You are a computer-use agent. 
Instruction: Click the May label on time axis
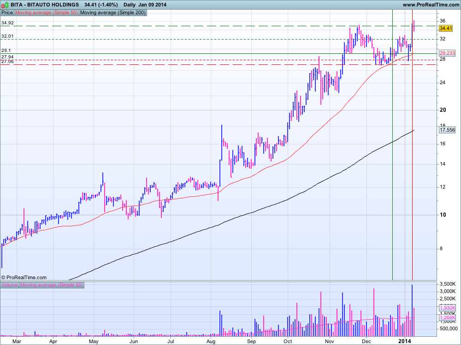tap(94, 341)
